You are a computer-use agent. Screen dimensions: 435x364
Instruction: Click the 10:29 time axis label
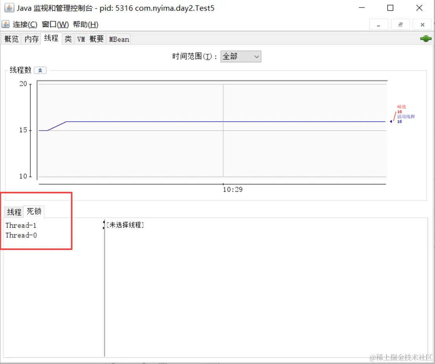pyautogui.click(x=233, y=190)
